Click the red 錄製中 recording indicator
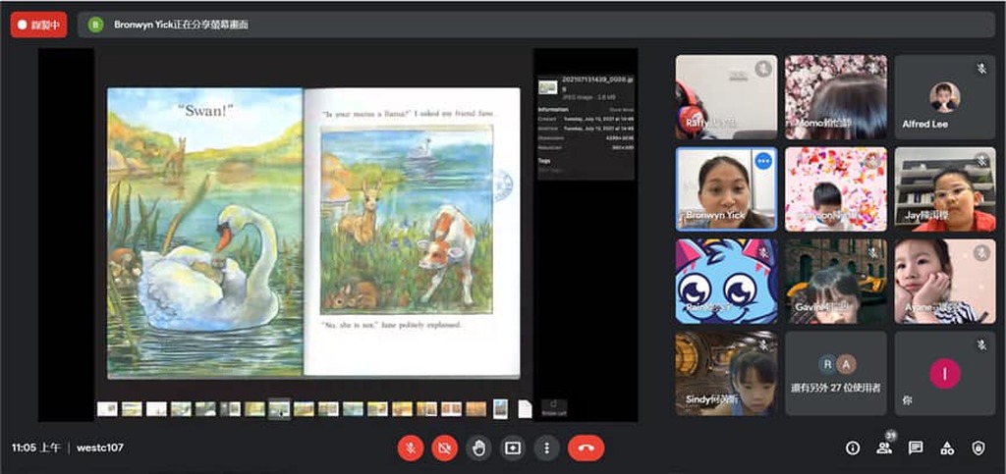This screenshot has height=474, width=1006. [x=38, y=25]
